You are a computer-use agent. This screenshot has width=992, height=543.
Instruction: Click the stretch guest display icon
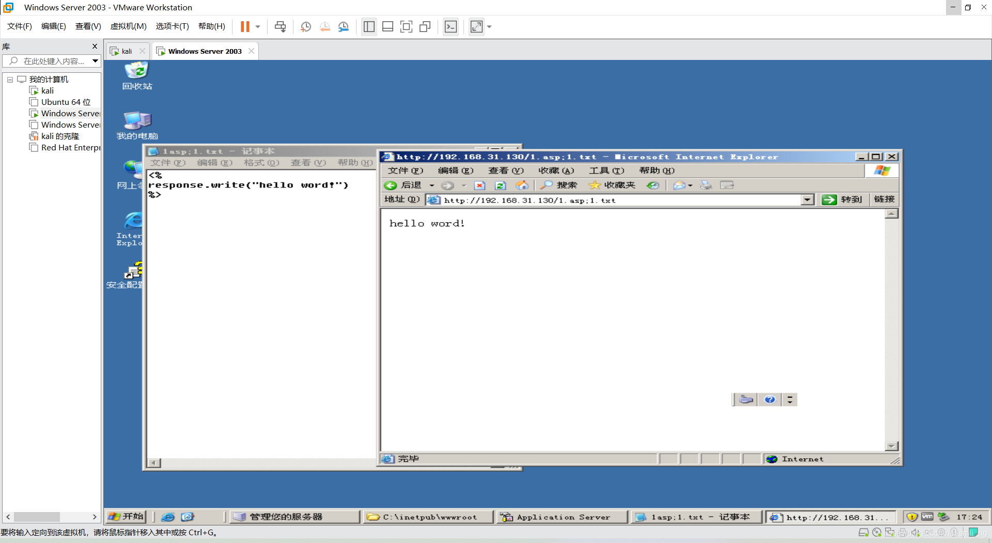476,26
